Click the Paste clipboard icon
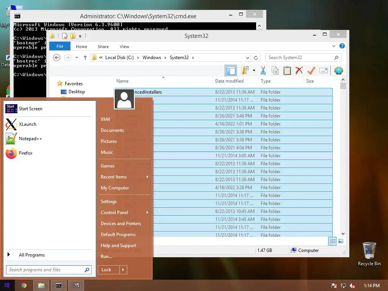388x291 pixels. (287, 70)
